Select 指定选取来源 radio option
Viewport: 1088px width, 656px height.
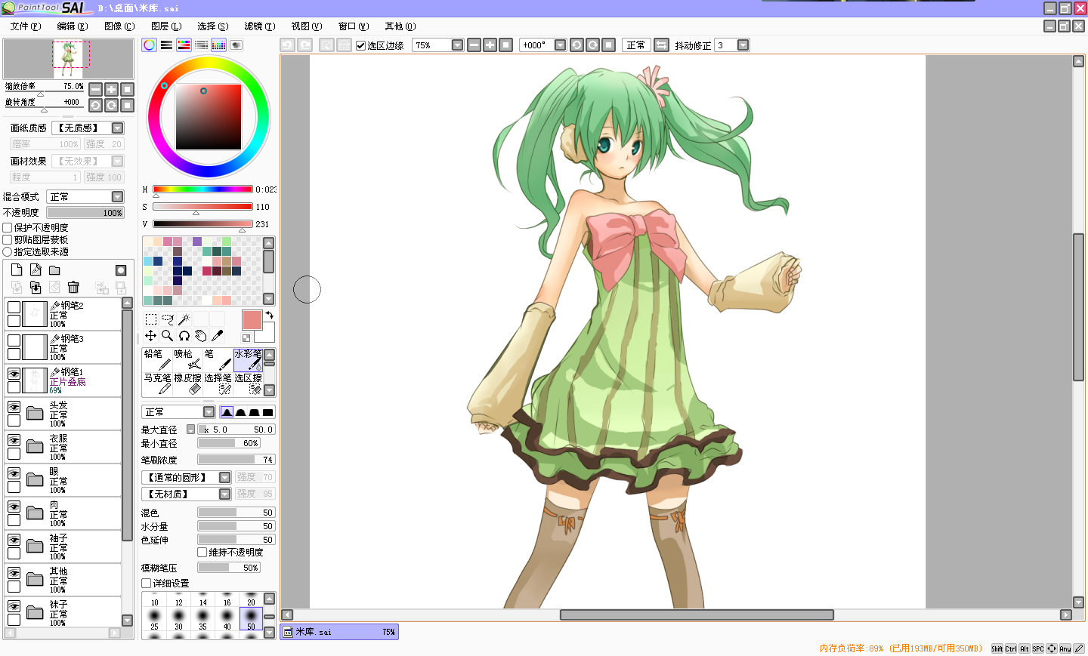click(8, 251)
